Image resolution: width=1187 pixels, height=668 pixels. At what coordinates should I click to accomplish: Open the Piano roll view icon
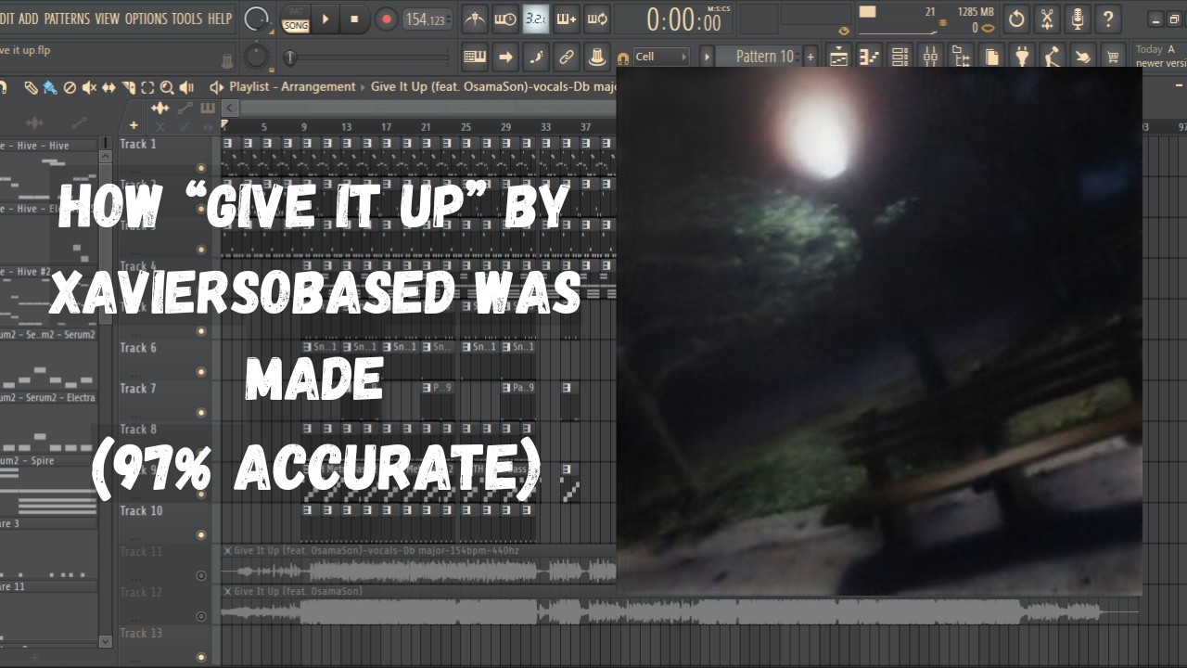(869, 57)
